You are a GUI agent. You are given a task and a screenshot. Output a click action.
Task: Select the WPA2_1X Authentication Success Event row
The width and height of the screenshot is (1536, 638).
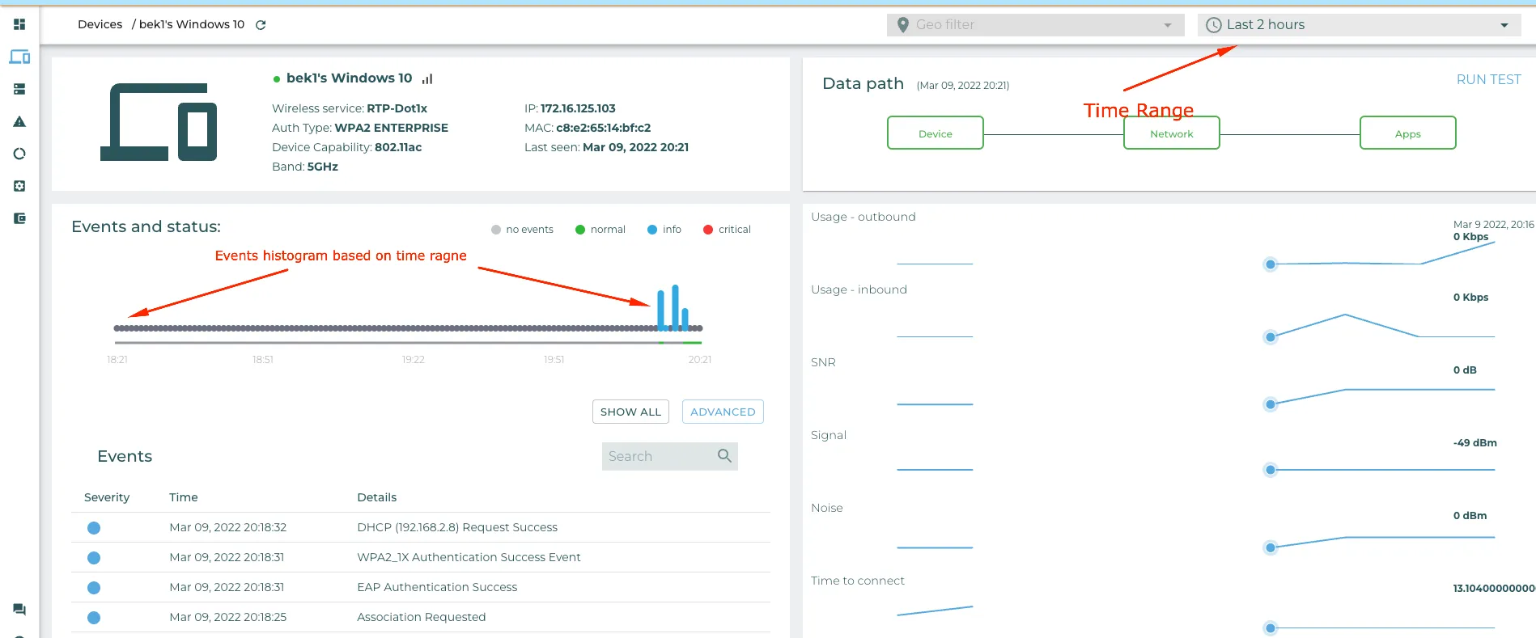click(421, 557)
